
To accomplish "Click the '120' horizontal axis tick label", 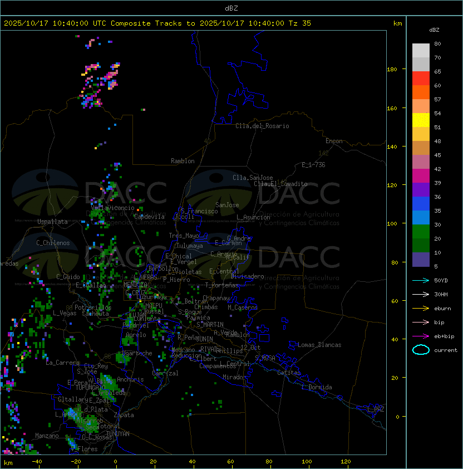I will tap(346, 462).
